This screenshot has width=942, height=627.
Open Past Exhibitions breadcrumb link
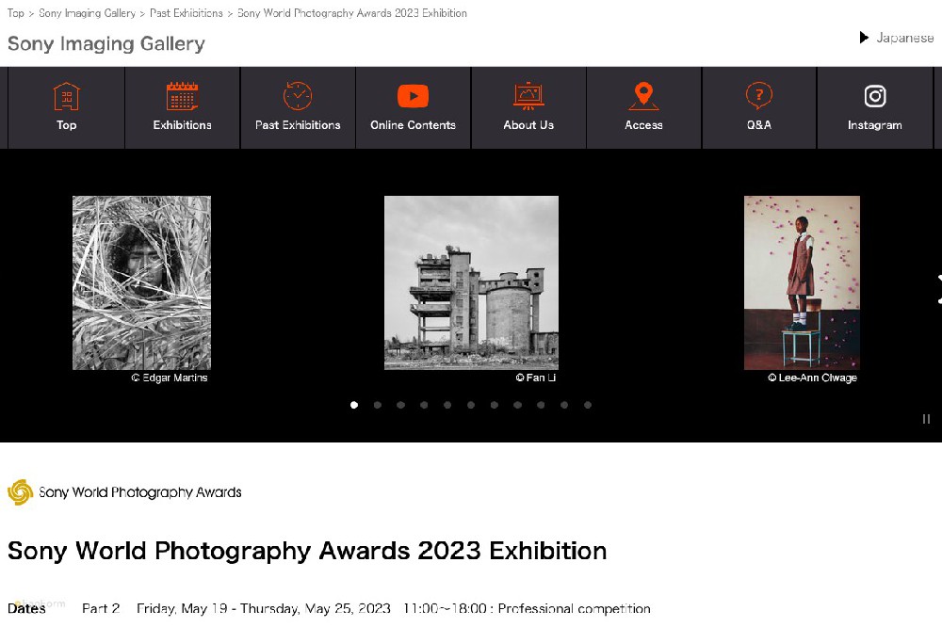[187, 13]
